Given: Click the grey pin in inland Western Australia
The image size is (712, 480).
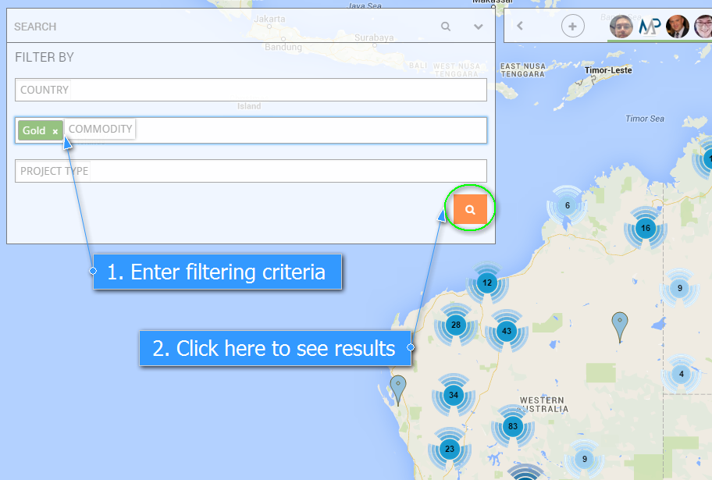Looking at the screenshot, I should click(620, 324).
